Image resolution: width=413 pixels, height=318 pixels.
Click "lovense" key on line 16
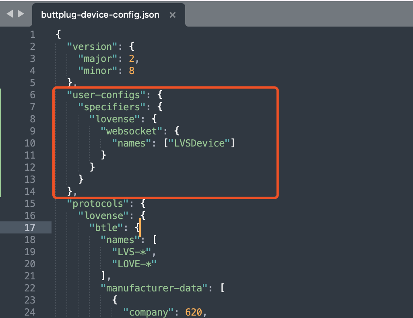[x=103, y=216]
